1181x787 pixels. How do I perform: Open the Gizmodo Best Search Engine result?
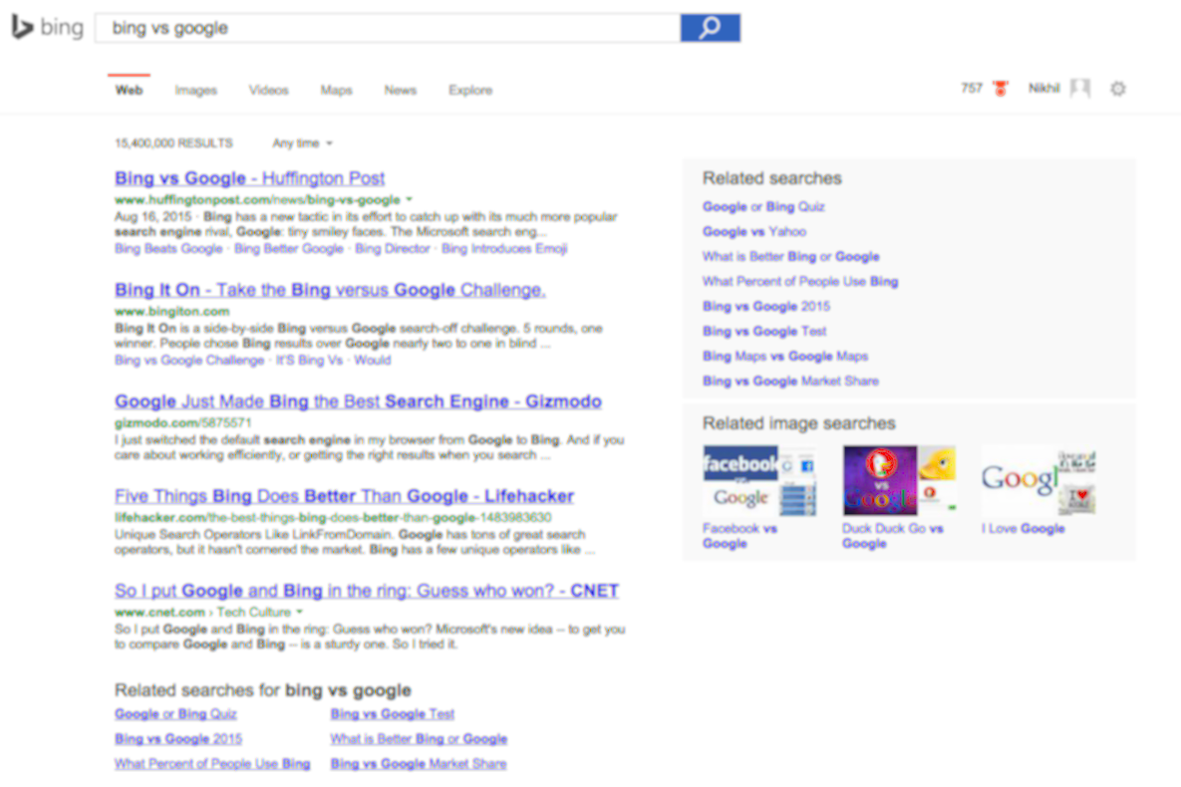[x=358, y=401]
